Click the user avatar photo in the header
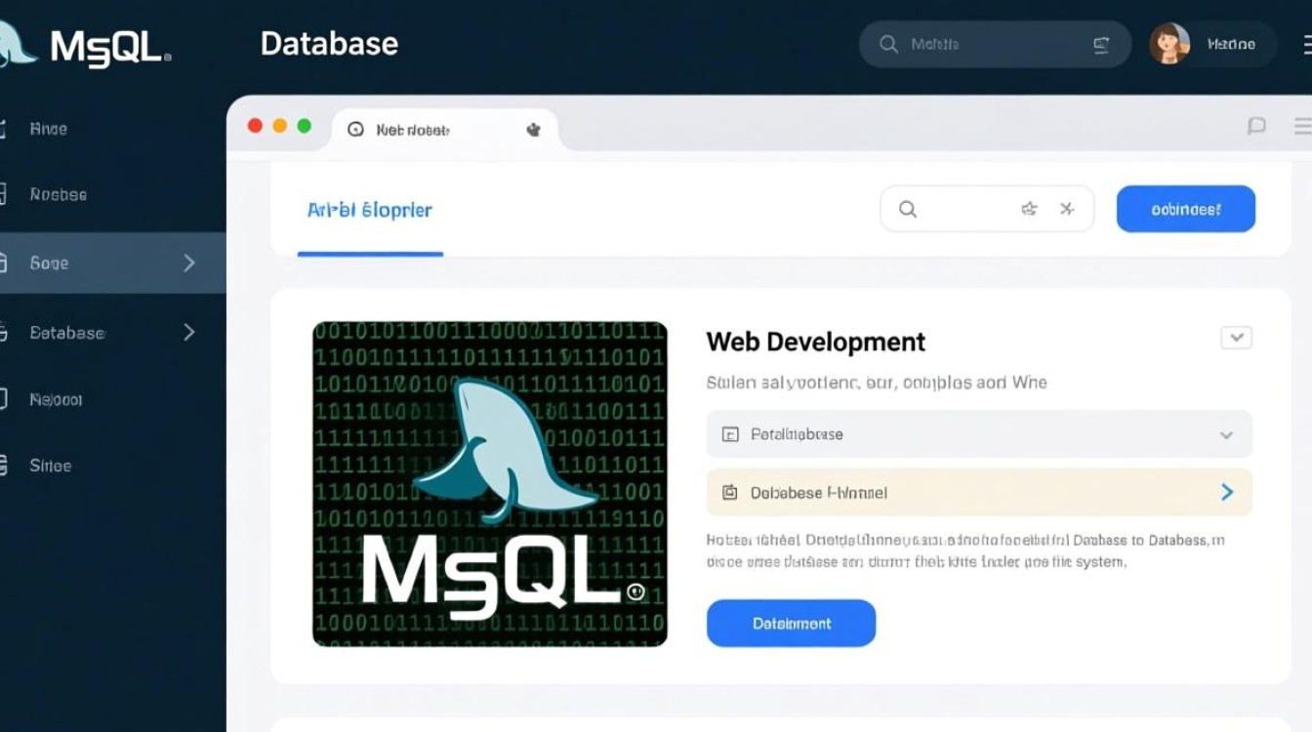The height and width of the screenshot is (732, 1312). tap(1168, 43)
